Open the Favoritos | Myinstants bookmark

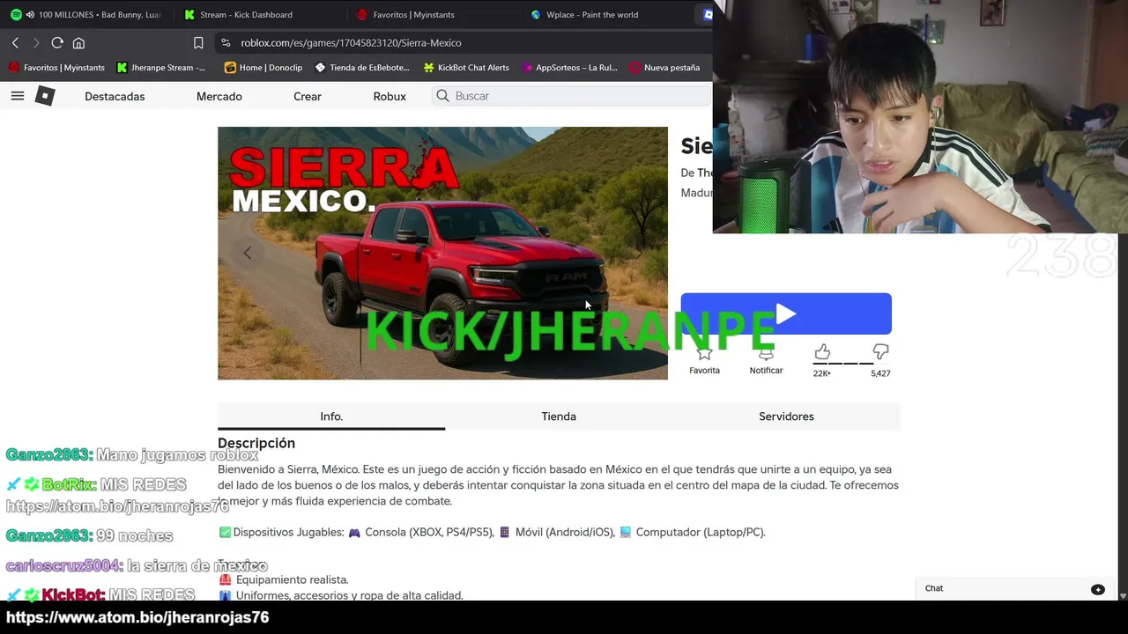coord(56,67)
